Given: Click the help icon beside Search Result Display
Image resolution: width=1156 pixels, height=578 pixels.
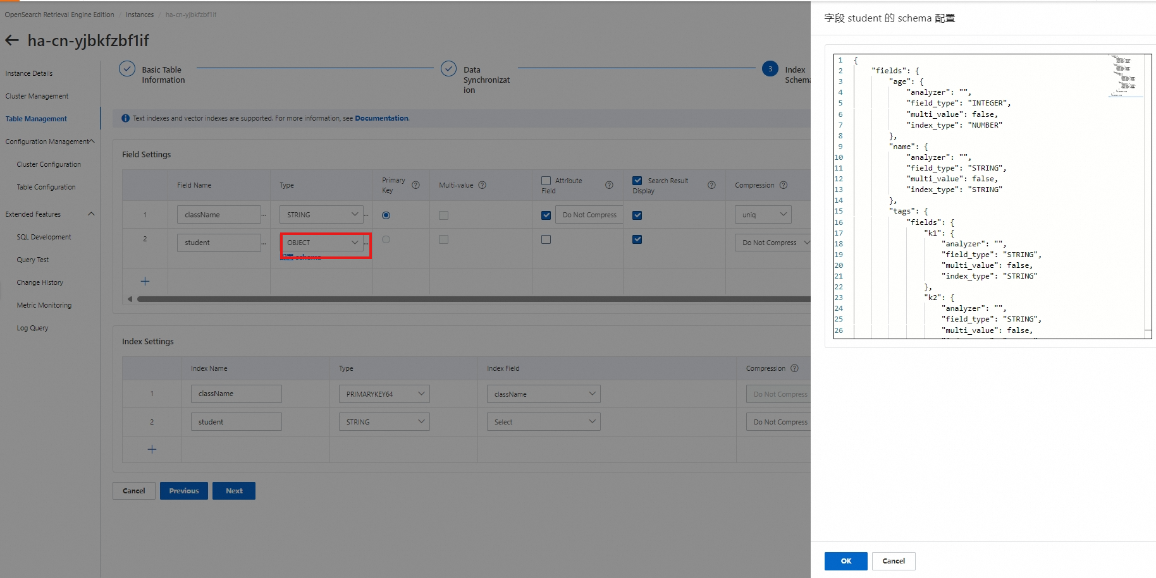Looking at the screenshot, I should (x=711, y=185).
